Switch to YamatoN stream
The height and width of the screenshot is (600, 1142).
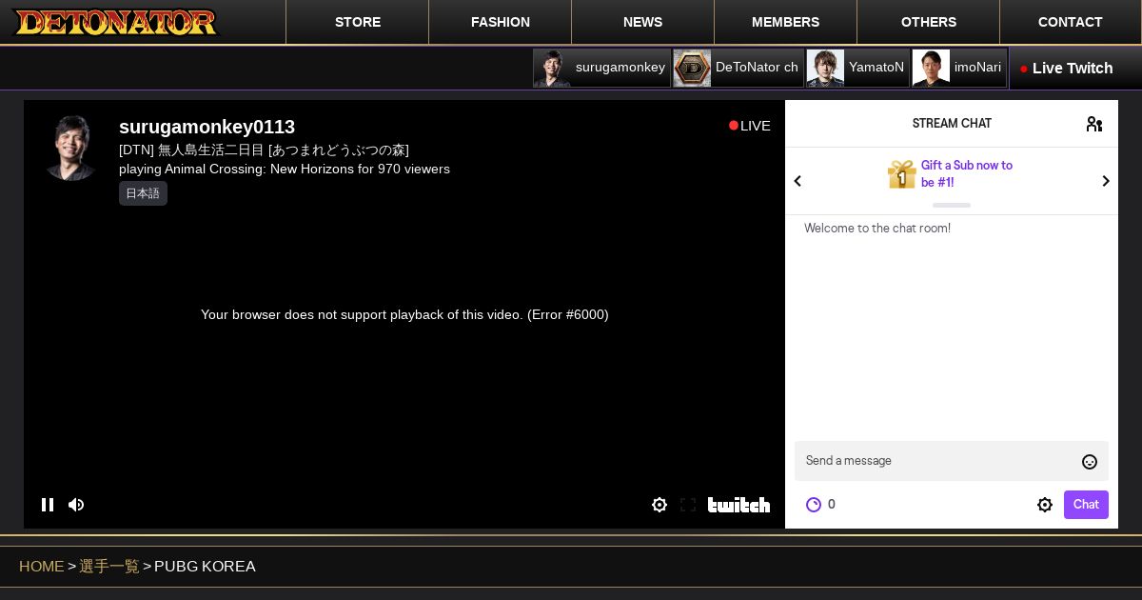[x=857, y=68]
